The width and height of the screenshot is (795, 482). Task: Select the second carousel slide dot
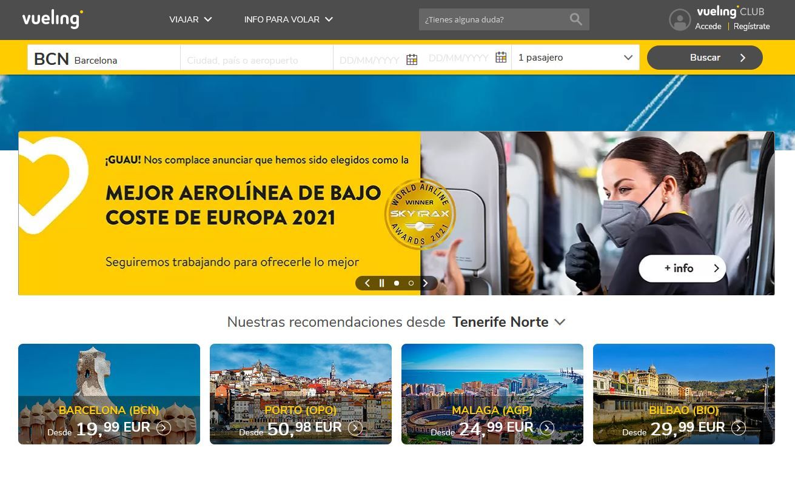click(411, 283)
